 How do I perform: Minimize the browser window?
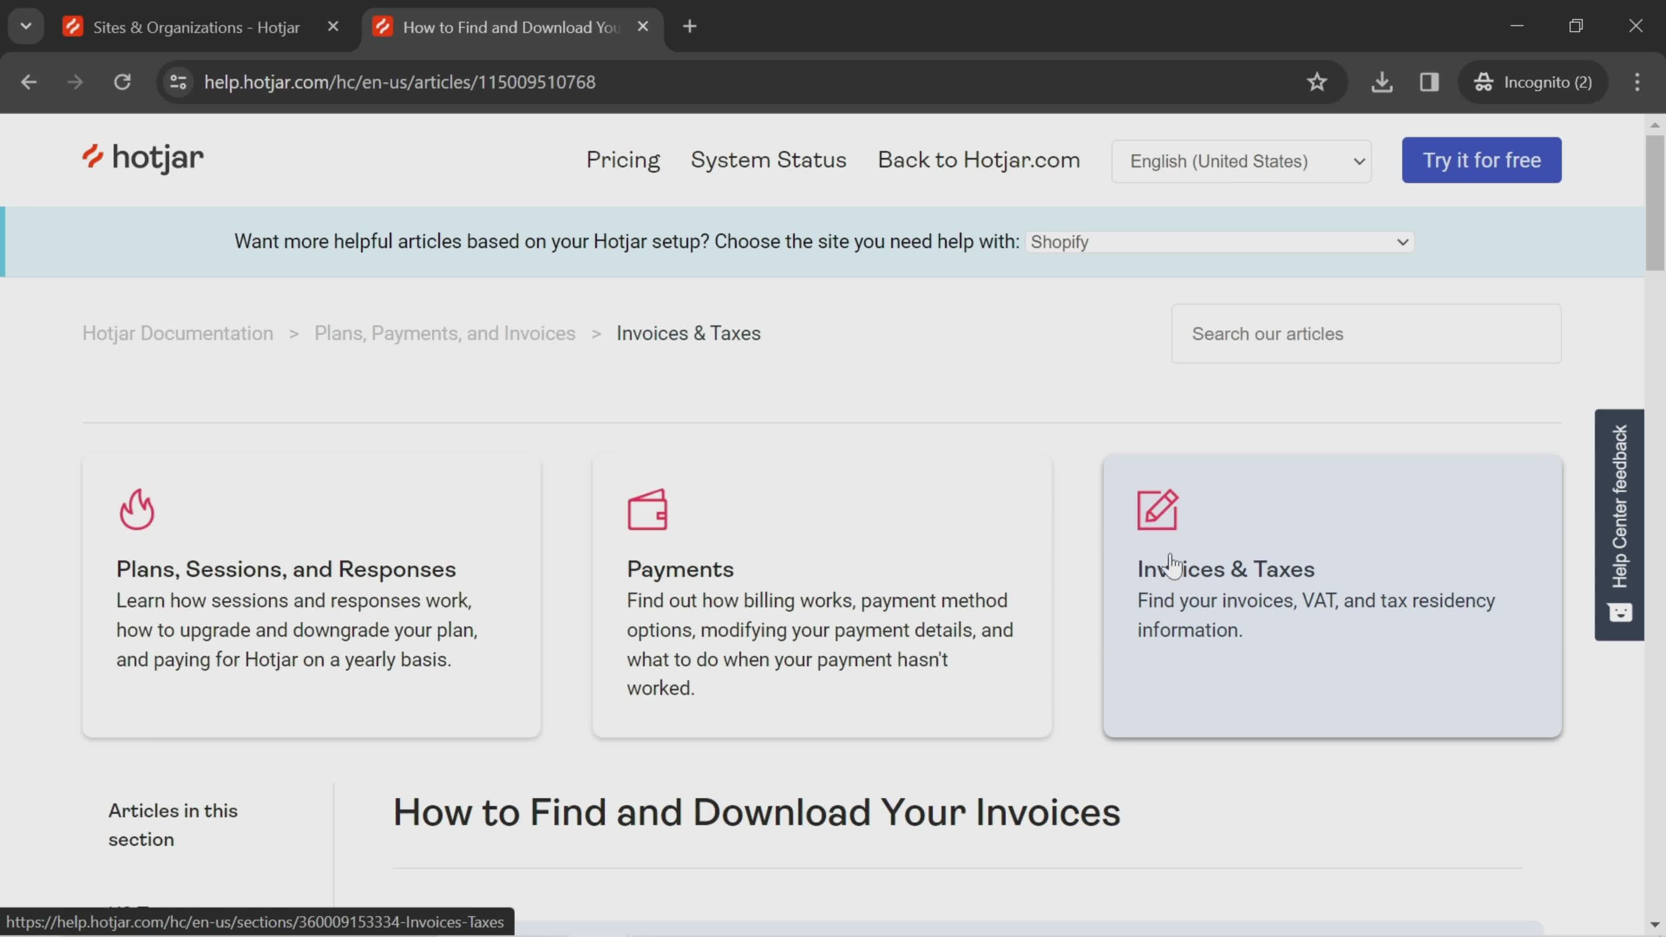point(1517,26)
